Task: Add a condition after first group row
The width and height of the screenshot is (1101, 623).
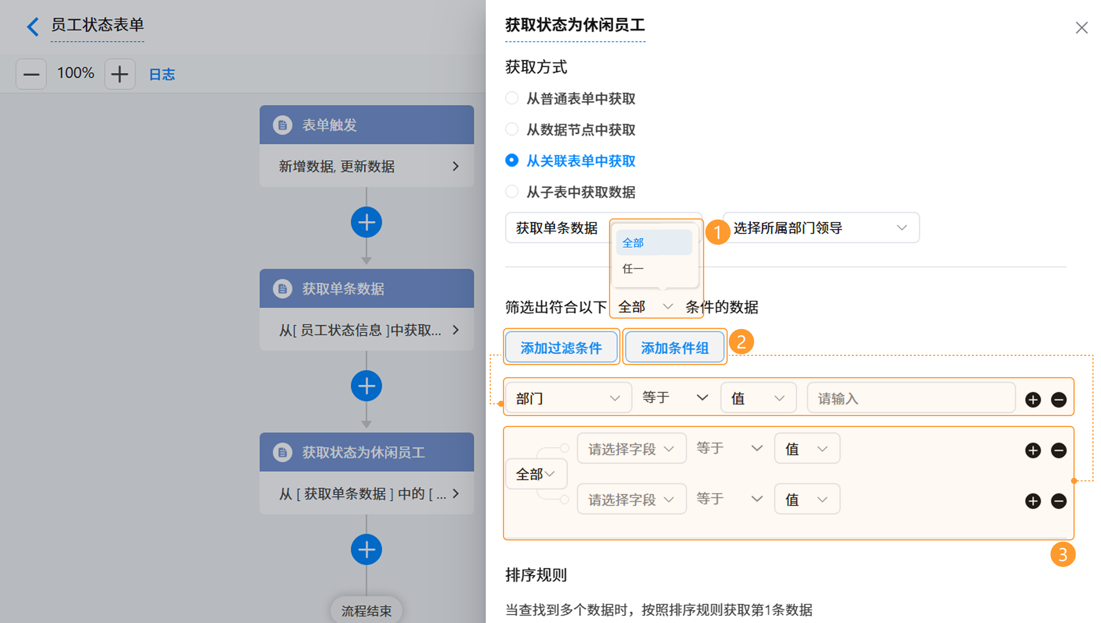Action: pyautogui.click(x=1032, y=450)
